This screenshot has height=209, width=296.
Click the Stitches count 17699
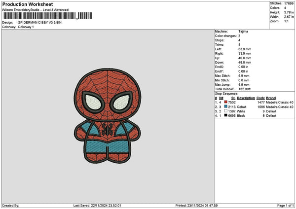coord(290,3)
